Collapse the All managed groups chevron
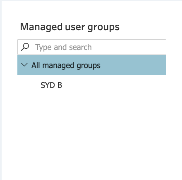The height and width of the screenshot is (180, 182). [x=24, y=65]
